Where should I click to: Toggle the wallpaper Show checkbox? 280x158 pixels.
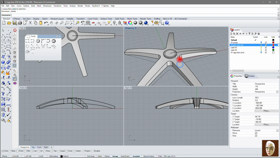(256, 133)
